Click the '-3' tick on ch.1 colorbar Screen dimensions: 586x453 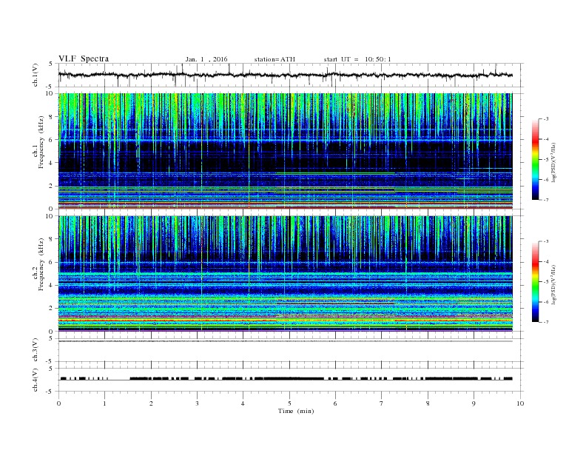pos(546,119)
